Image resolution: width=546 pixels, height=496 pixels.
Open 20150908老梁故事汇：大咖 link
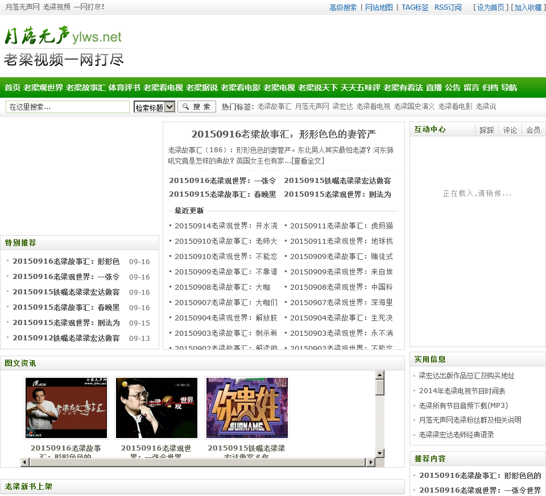[222, 287]
